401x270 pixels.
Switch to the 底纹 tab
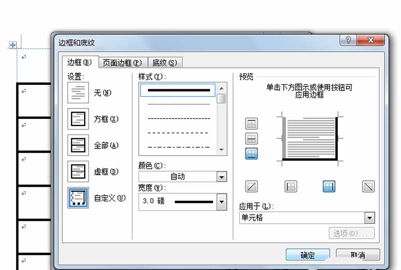coord(165,63)
